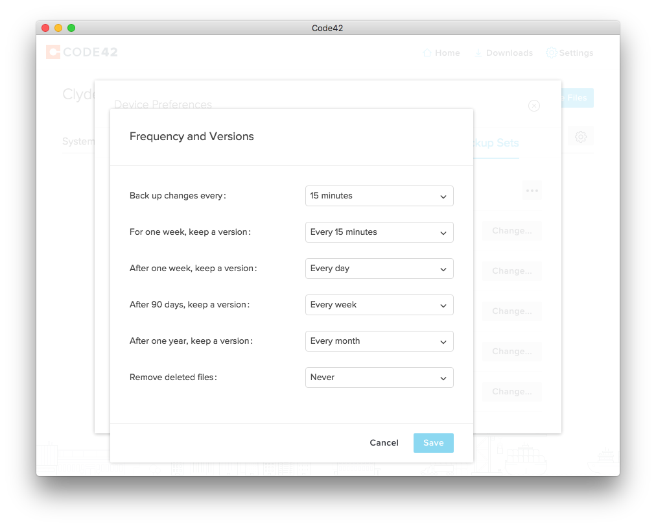The width and height of the screenshot is (656, 528).
Task: Open the 'After one year, keep a version' dropdown
Action: point(379,341)
